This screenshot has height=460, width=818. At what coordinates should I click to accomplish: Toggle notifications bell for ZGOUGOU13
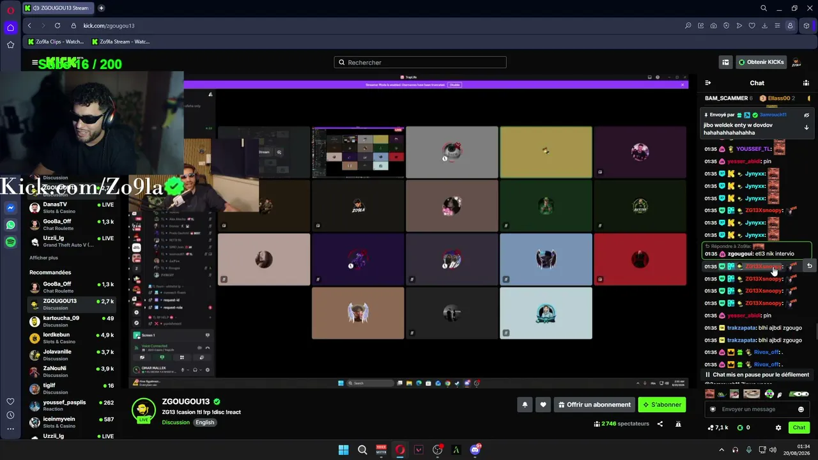525,404
